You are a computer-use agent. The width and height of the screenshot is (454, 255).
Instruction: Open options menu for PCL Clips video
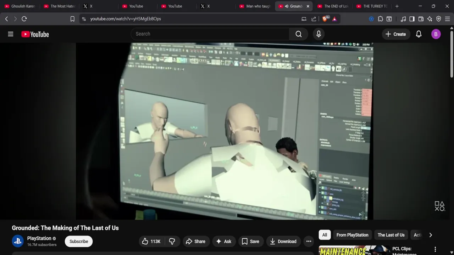pos(435,249)
